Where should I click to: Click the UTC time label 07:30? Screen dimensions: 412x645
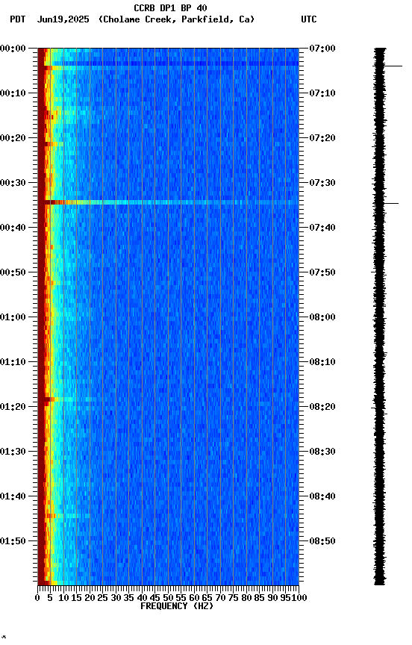322,183
